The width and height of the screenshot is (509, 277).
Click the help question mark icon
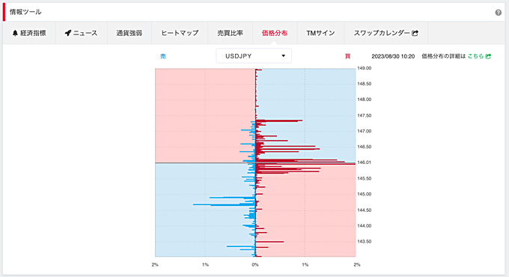(498, 13)
